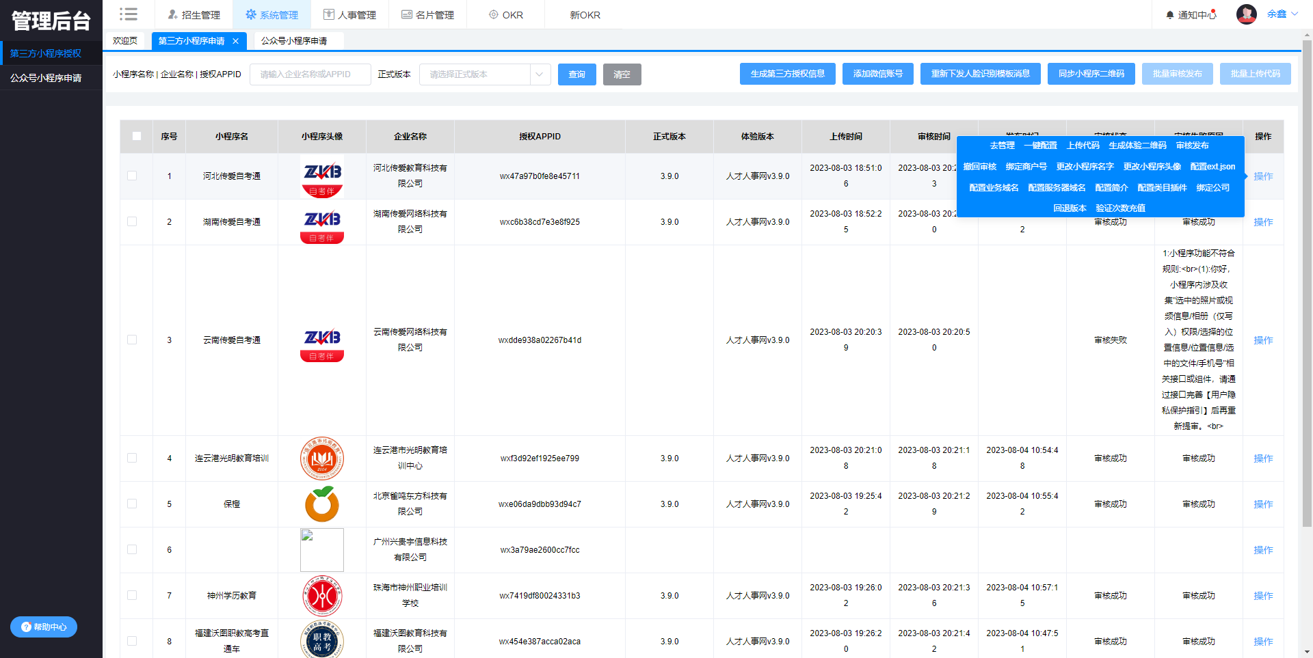Check the row 1 河北传爱自考通 checkbox
The height and width of the screenshot is (658, 1313).
point(132,176)
